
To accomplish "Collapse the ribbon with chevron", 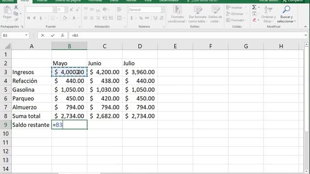I will [x=306, y=27].
